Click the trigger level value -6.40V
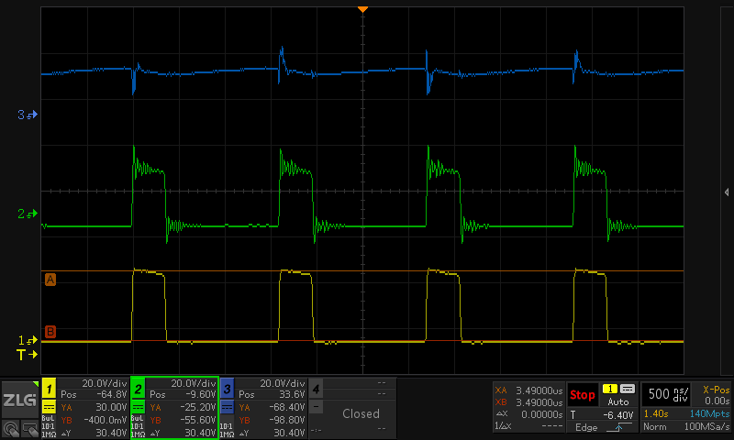734x440 pixels. [x=618, y=415]
